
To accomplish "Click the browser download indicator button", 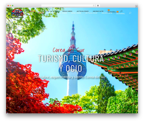I will coord(98,5).
